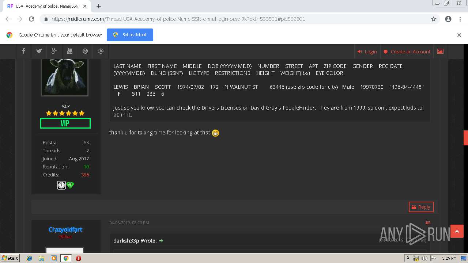This screenshot has width=468, height=263.
Task: Click the Chrome taskbar icon
Action: tap(66, 258)
